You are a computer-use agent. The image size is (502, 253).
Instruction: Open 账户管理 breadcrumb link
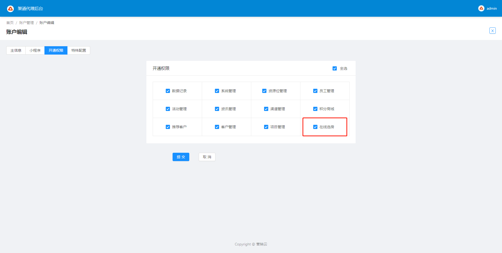click(x=26, y=23)
